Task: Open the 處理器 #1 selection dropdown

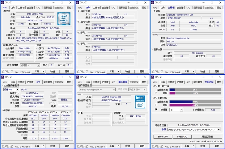Action: (38, 65)
